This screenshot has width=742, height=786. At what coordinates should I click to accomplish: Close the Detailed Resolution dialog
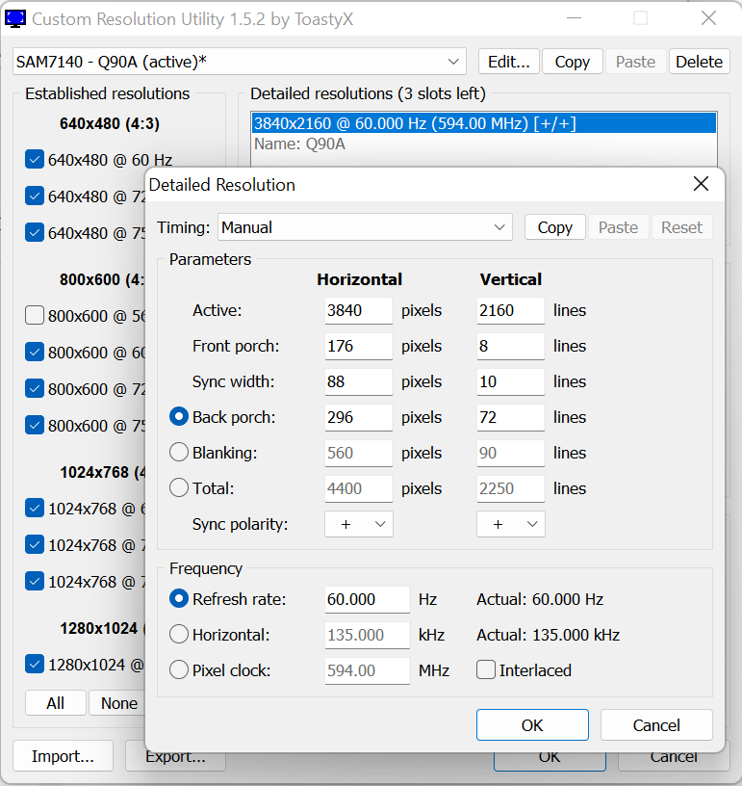701,184
